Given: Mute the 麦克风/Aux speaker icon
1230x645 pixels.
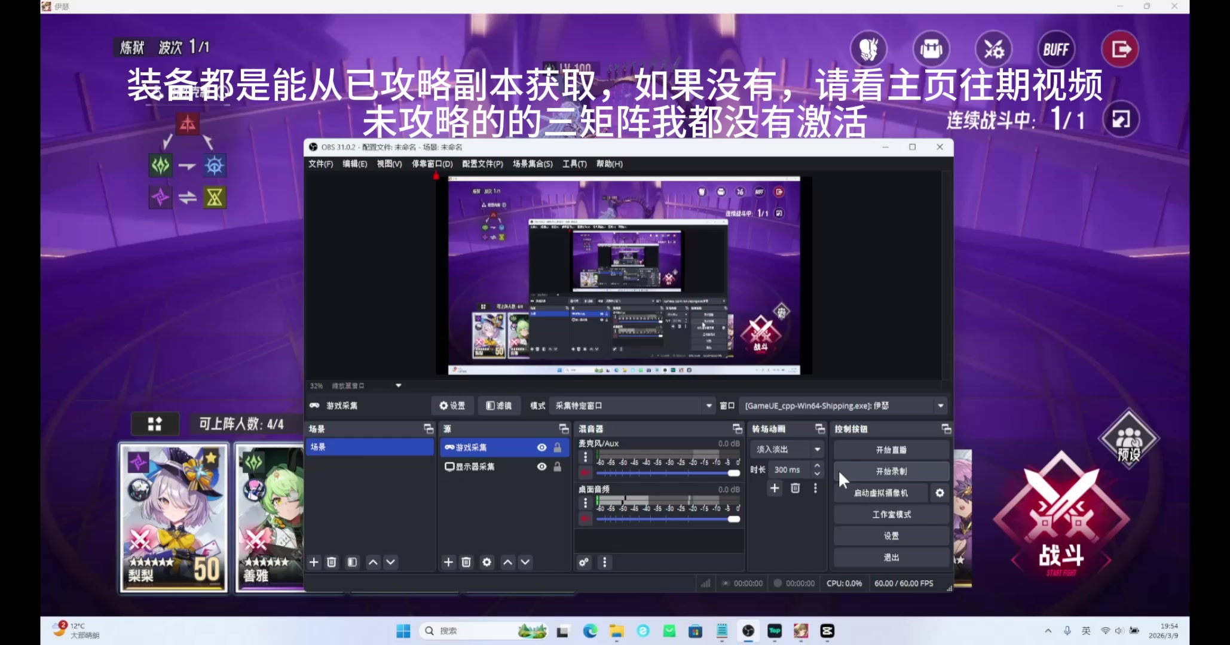Looking at the screenshot, I should 585,473.
